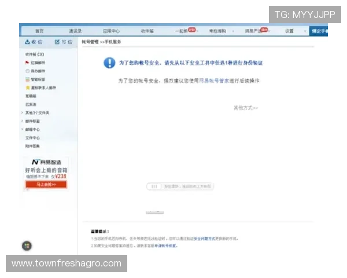Image resolution: width=347 pixels, height=278 pixels.
Task: Click the red badge on 网易严选 tab
Action: [x=264, y=30]
